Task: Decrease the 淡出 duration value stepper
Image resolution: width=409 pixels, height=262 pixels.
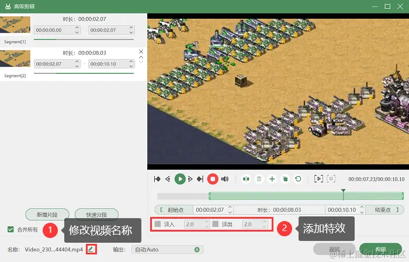Action: coord(264,226)
